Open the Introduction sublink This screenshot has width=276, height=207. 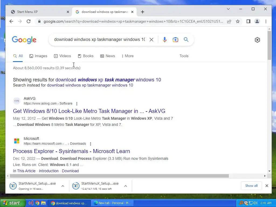coord(49,171)
